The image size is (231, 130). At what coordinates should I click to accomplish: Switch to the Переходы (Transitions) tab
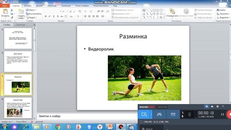52,6
